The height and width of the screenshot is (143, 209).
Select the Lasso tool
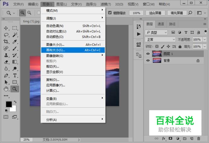click(6, 35)
